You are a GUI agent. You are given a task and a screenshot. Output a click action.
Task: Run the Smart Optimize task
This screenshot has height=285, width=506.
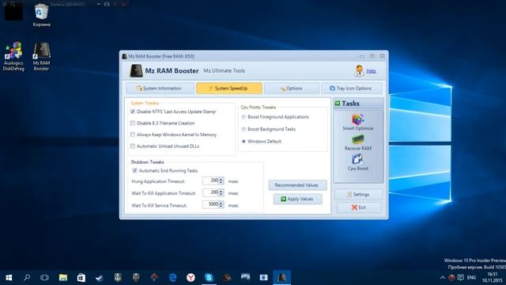click(357, 122)
